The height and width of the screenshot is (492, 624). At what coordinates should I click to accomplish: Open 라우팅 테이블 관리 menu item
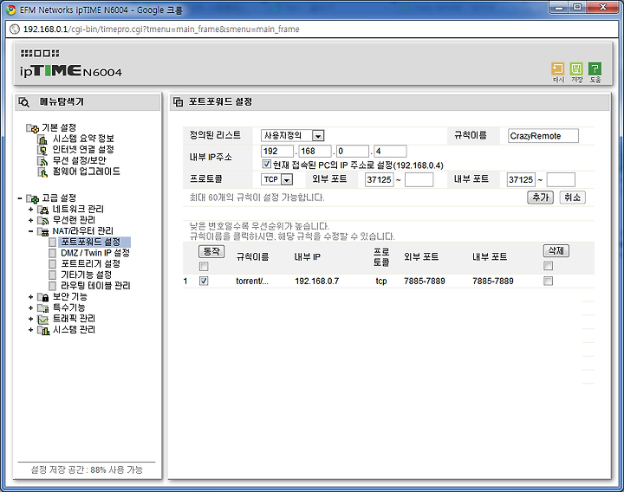click(95, 286)
